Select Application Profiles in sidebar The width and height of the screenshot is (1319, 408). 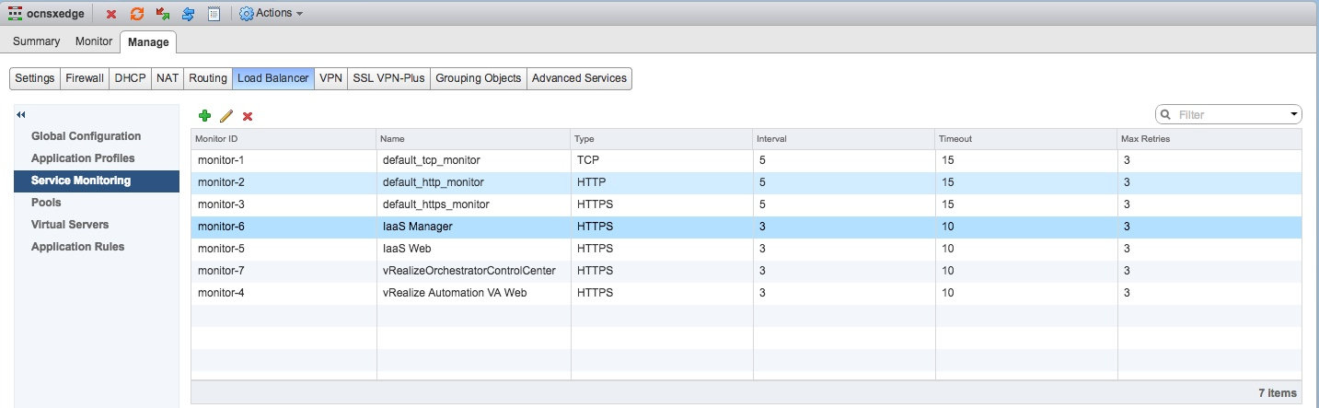[x=83, y=158]
